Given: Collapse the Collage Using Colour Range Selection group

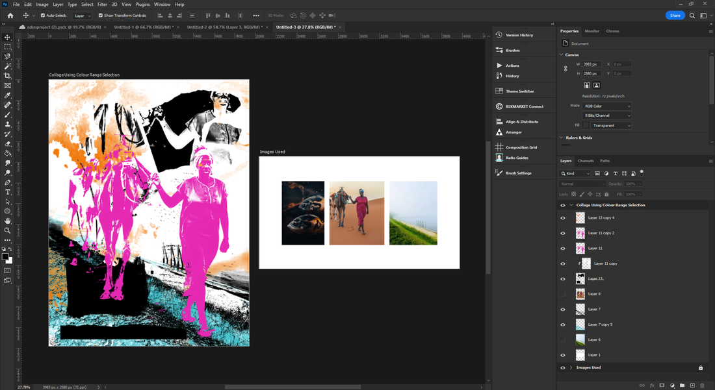Looking at the screenshot, I should point(571,205).
